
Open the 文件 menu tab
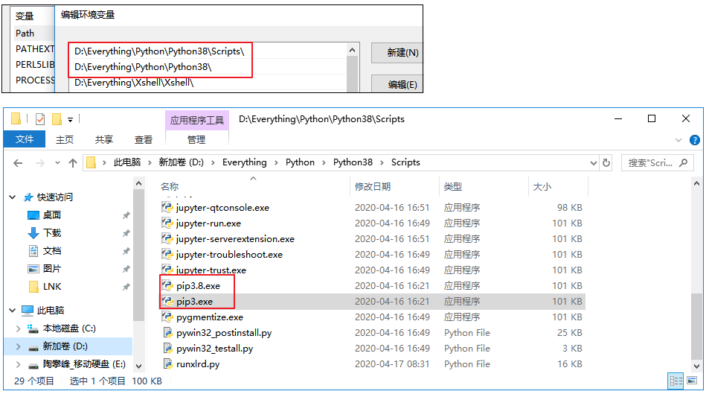tap(25, 139)
